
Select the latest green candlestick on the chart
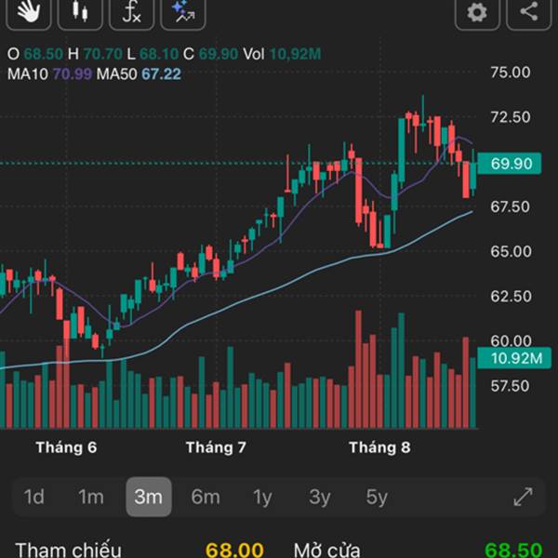point(473,173)
